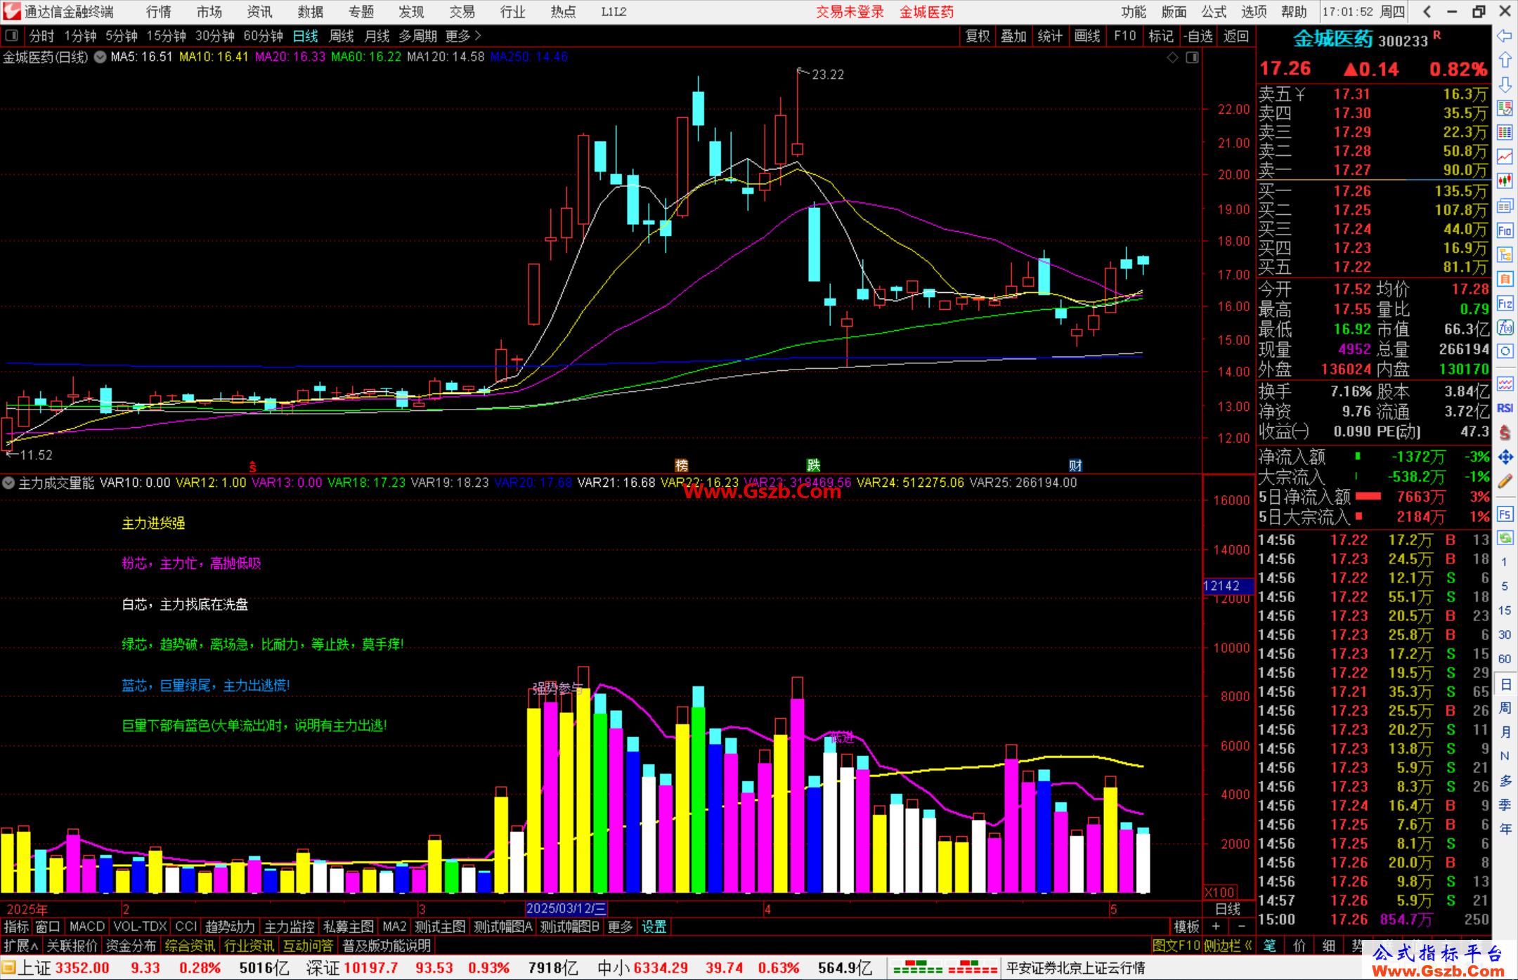Toggle chart panel layout icon near 分时
This screenshot has width=1518, height=980.
tap(11, 35)
